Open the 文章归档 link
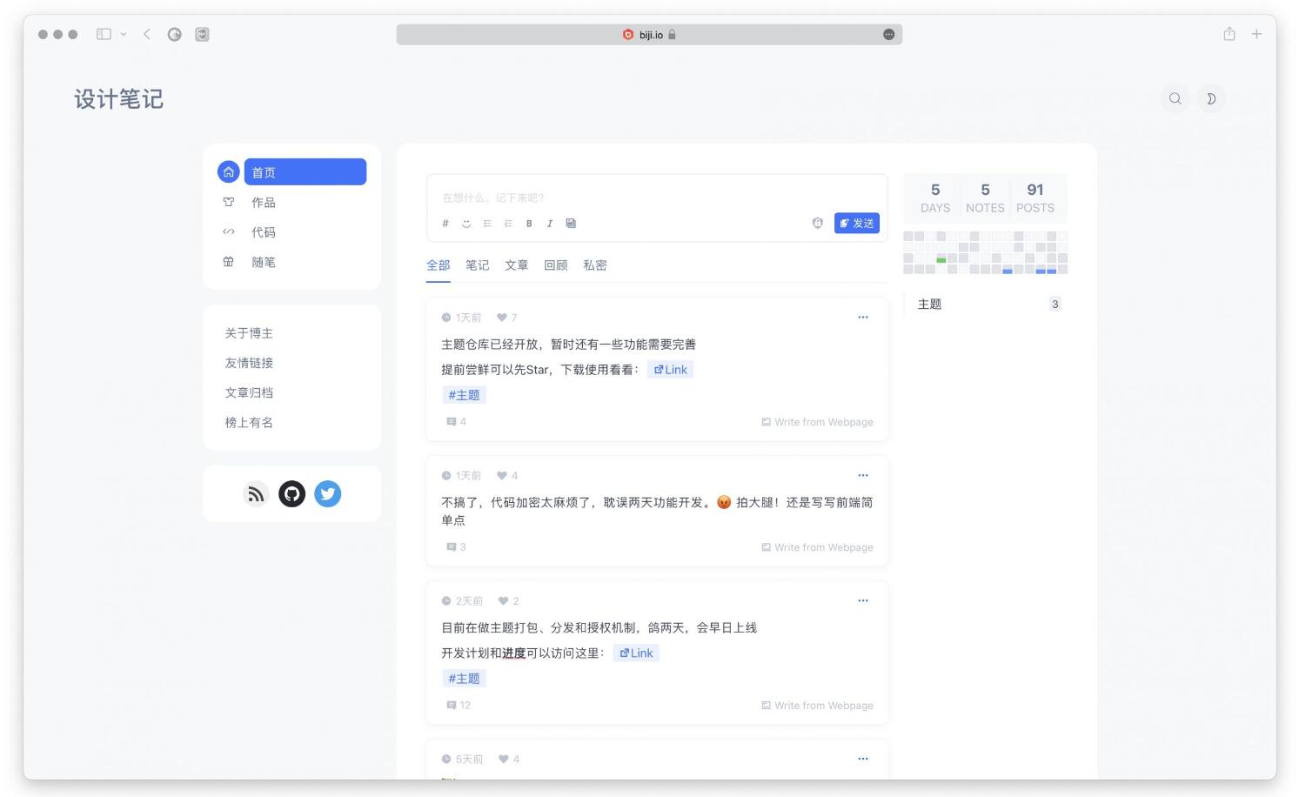 pyautogui.click(x=249, y=393)
